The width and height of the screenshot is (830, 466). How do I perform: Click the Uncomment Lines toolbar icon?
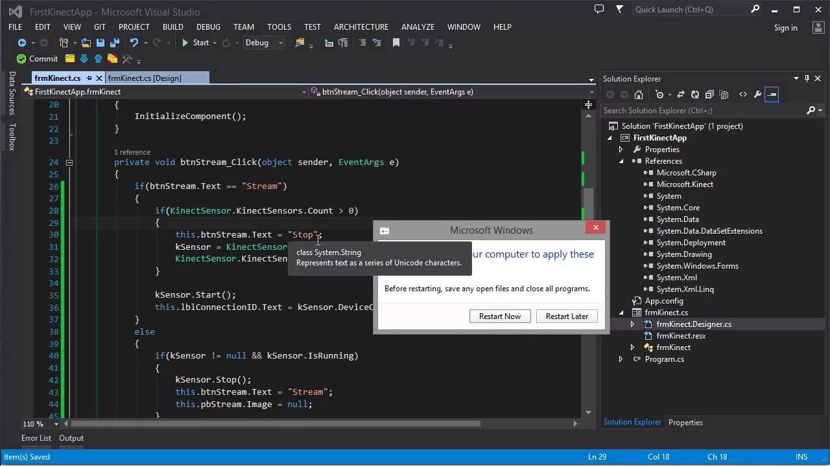coord(376,43)
